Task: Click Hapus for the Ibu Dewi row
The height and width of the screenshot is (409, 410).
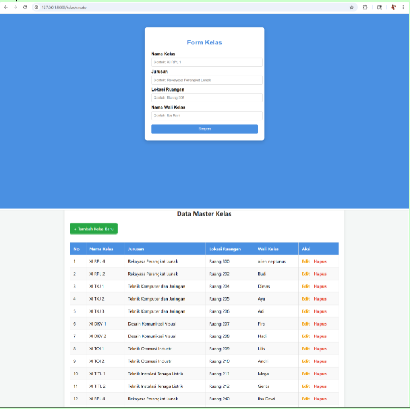Action: tap(320, 399)
